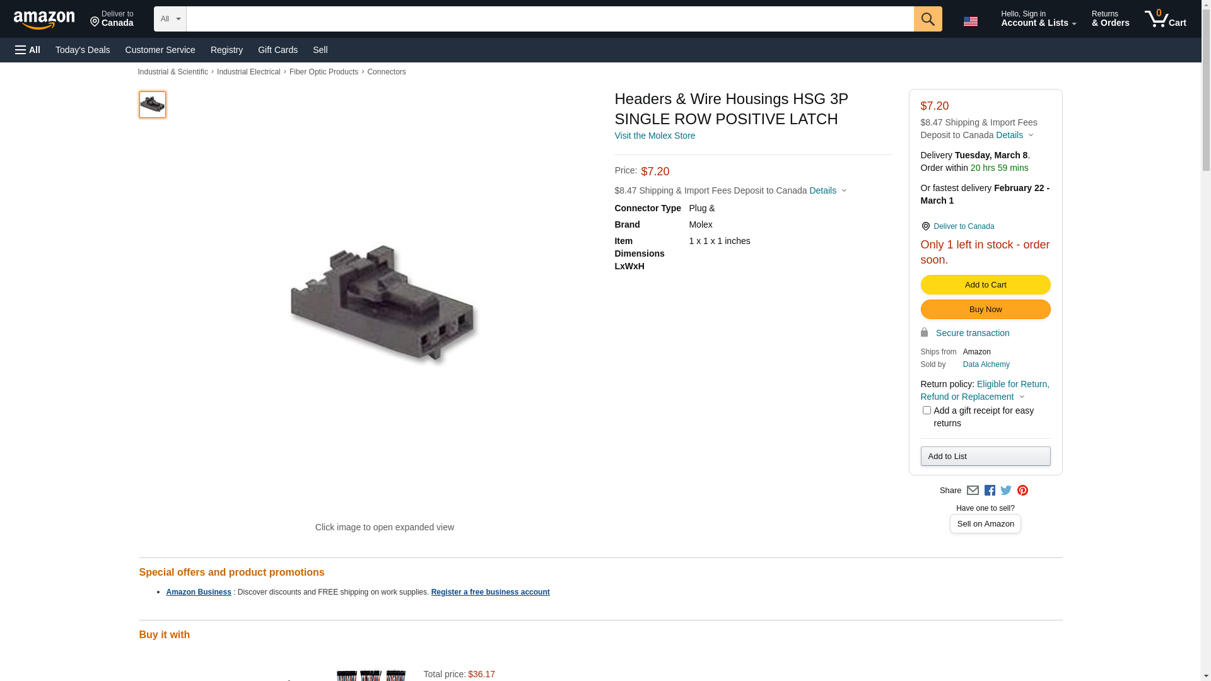Expand Details under the buy box price
Image resolution: width=1211 pixels, height=681 pixels.
tap(1014, 135)
